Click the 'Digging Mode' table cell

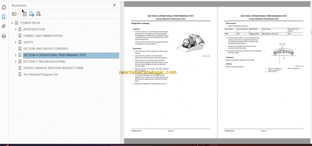pyautogui.click(x=256, y=34)
